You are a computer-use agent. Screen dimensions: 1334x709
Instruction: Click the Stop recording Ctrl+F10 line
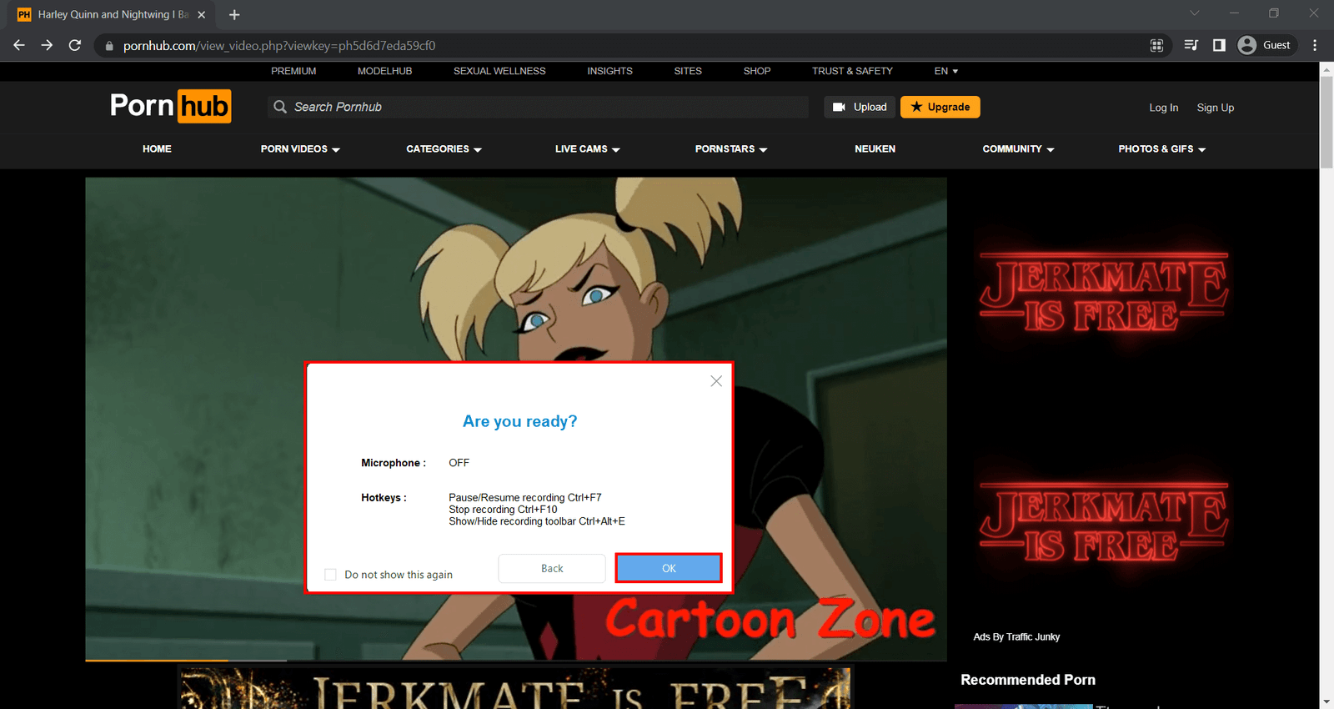click(503, 510)
